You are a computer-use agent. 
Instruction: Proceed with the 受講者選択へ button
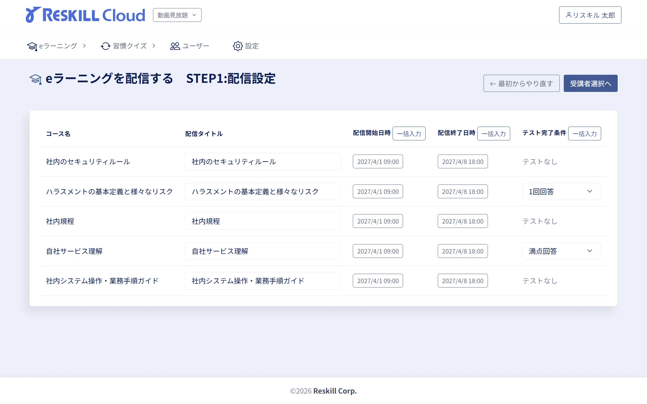590,83
